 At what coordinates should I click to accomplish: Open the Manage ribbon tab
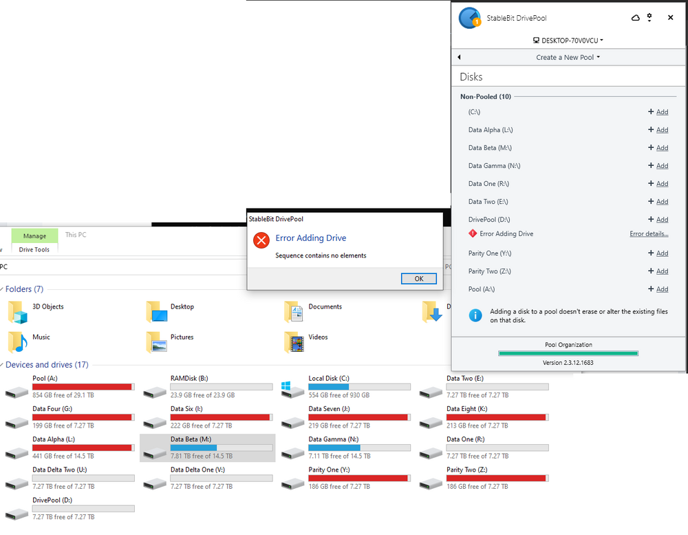[x=34, y=235]
